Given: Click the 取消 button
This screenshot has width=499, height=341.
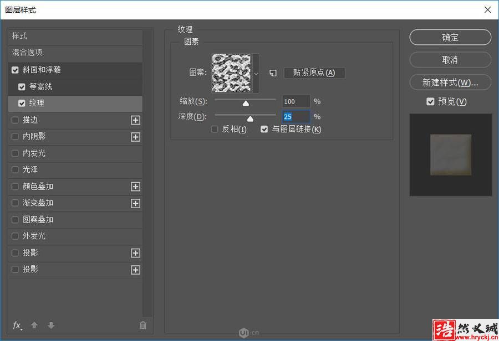Looking at the screenshot, I should click(450, 60).
